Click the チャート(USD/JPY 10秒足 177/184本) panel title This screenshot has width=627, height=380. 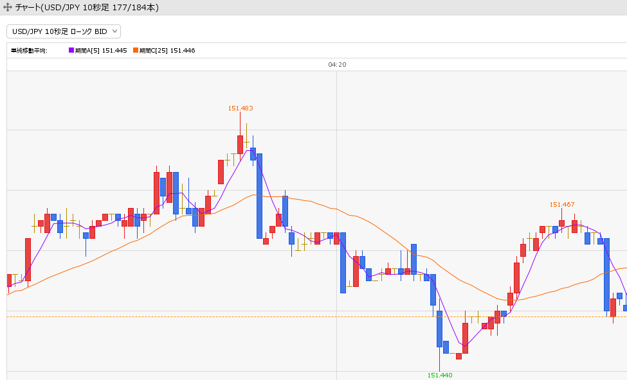pos(87,8)
